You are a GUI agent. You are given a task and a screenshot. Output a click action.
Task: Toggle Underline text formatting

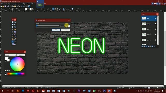click(41, 9)
